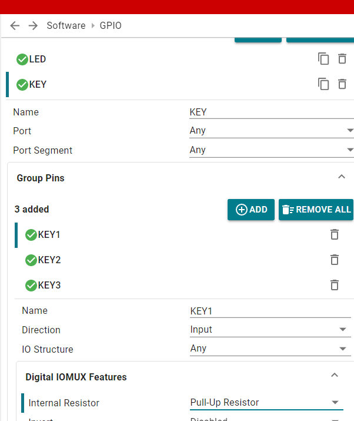Delete the LED GPIO group
Viewport: 354px width, 421px height.
tap(342, 59)
